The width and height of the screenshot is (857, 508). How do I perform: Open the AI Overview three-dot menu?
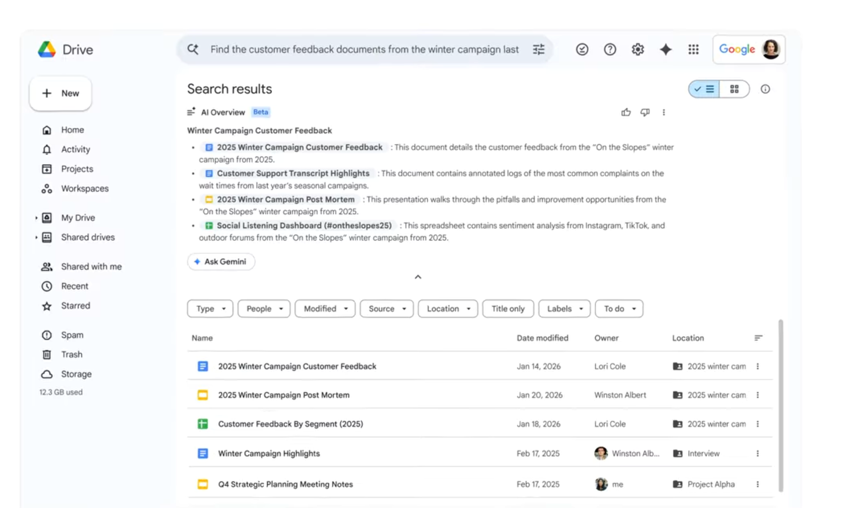[664, 112]
